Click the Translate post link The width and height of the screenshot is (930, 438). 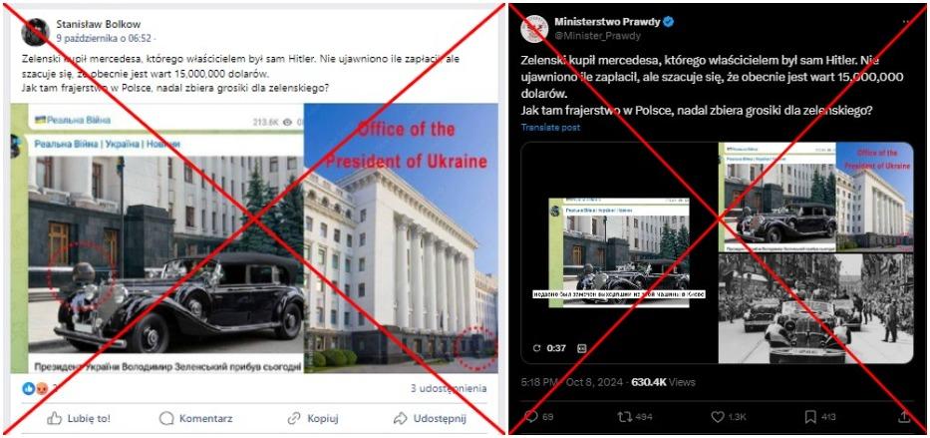[550, 128]
